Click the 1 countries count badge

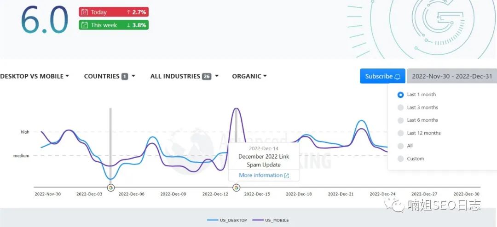pyautogui.click(x=125, y=76)
